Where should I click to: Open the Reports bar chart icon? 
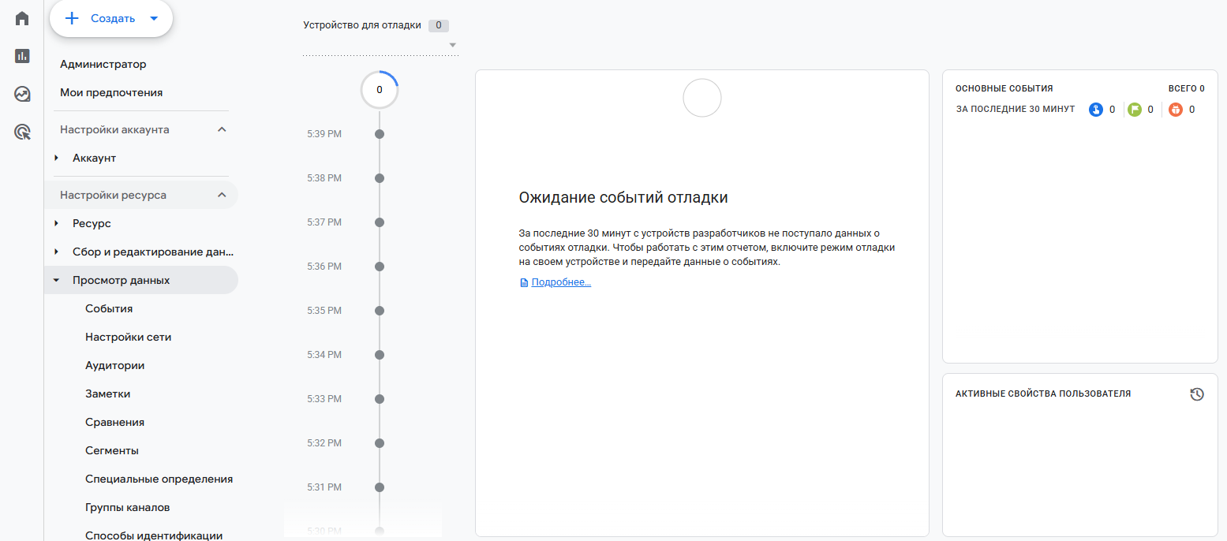click(22, 56)
